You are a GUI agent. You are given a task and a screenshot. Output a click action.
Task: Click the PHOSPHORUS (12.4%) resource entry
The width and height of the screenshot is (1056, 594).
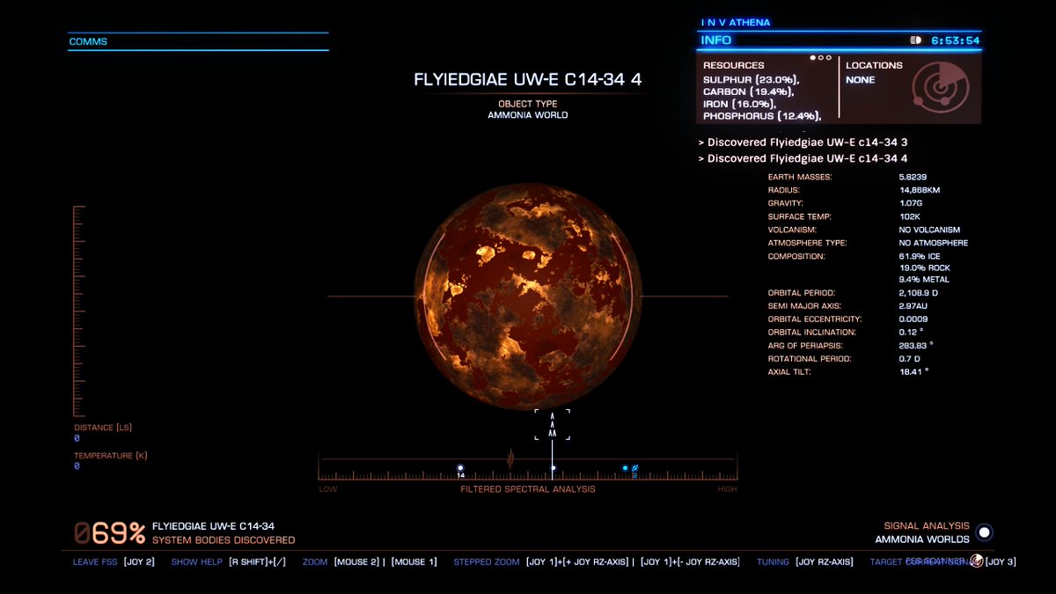pos(762,116)
